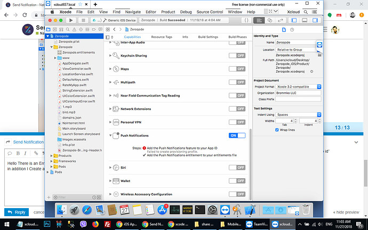Collapse the Push Notifications section
The width and height of the screenshot is (368, 230).
tap(110, 136)
